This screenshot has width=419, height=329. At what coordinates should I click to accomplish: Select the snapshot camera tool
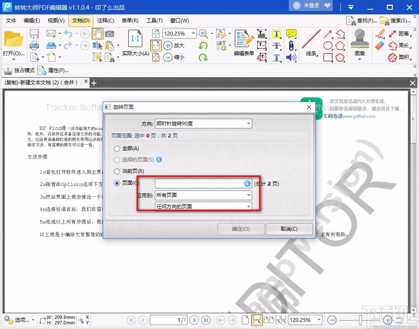point(110,34)
